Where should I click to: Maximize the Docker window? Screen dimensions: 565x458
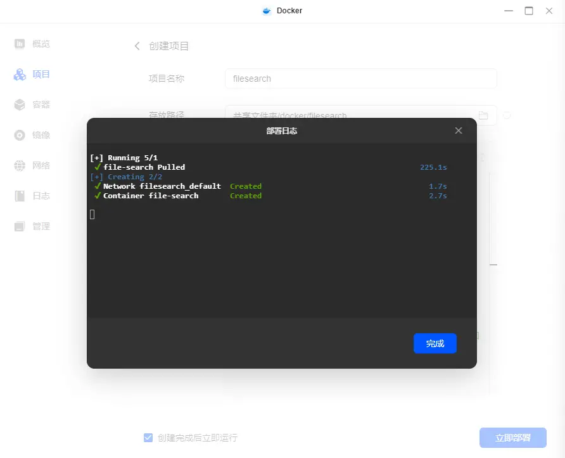coord(529,11)
